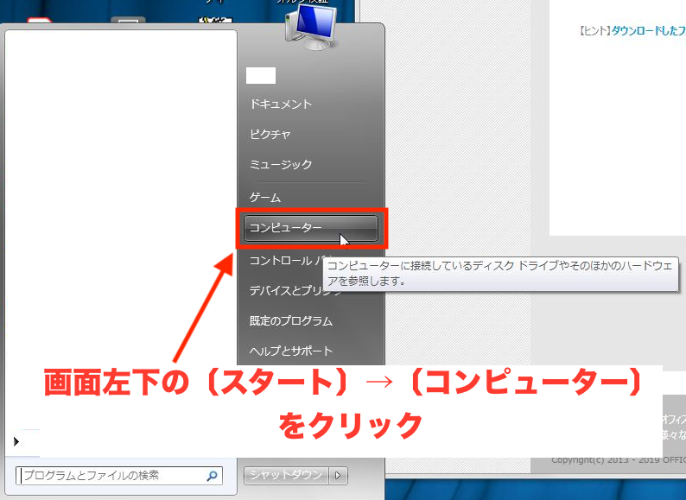Expand the shutdown options arrow
686x500 pixels.
(x=338, y=475)
